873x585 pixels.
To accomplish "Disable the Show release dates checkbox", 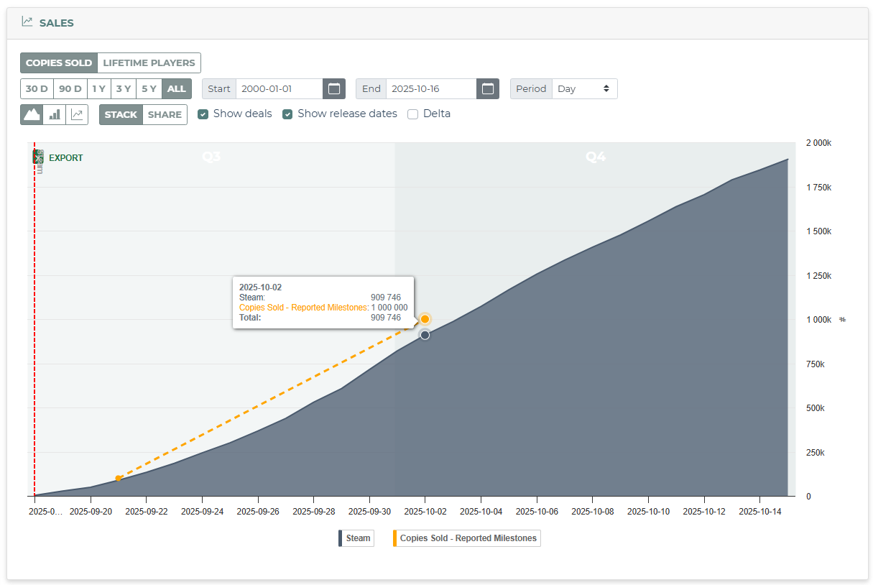I will point(287,114).
